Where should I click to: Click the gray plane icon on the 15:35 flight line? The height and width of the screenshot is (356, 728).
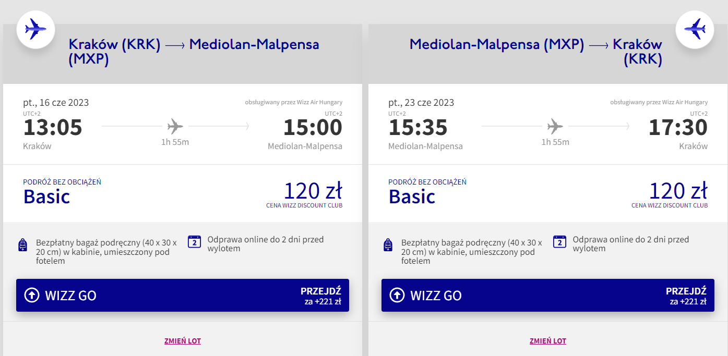click(x=555, y=126)
